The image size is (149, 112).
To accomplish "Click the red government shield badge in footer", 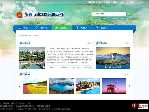I will pos(134,106).
